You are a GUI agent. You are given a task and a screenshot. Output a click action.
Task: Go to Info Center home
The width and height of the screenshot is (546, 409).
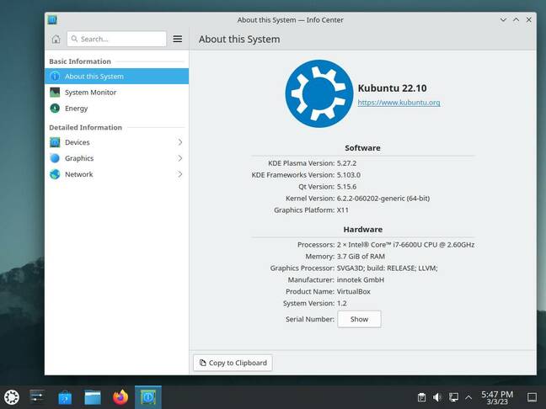56,39
